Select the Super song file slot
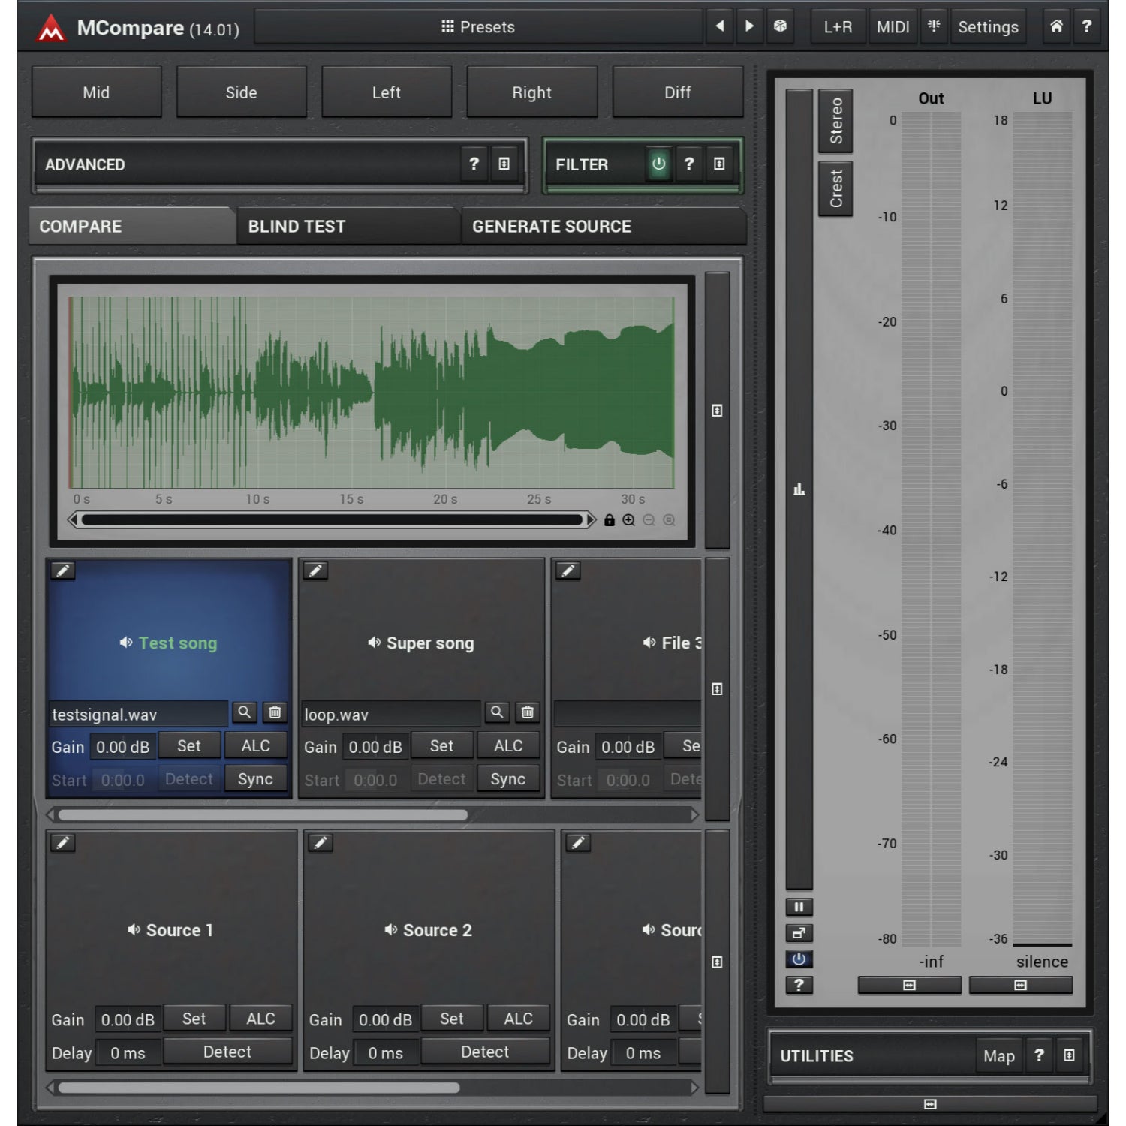Viewport: 1126px width, 1126px height. (421, 643)
